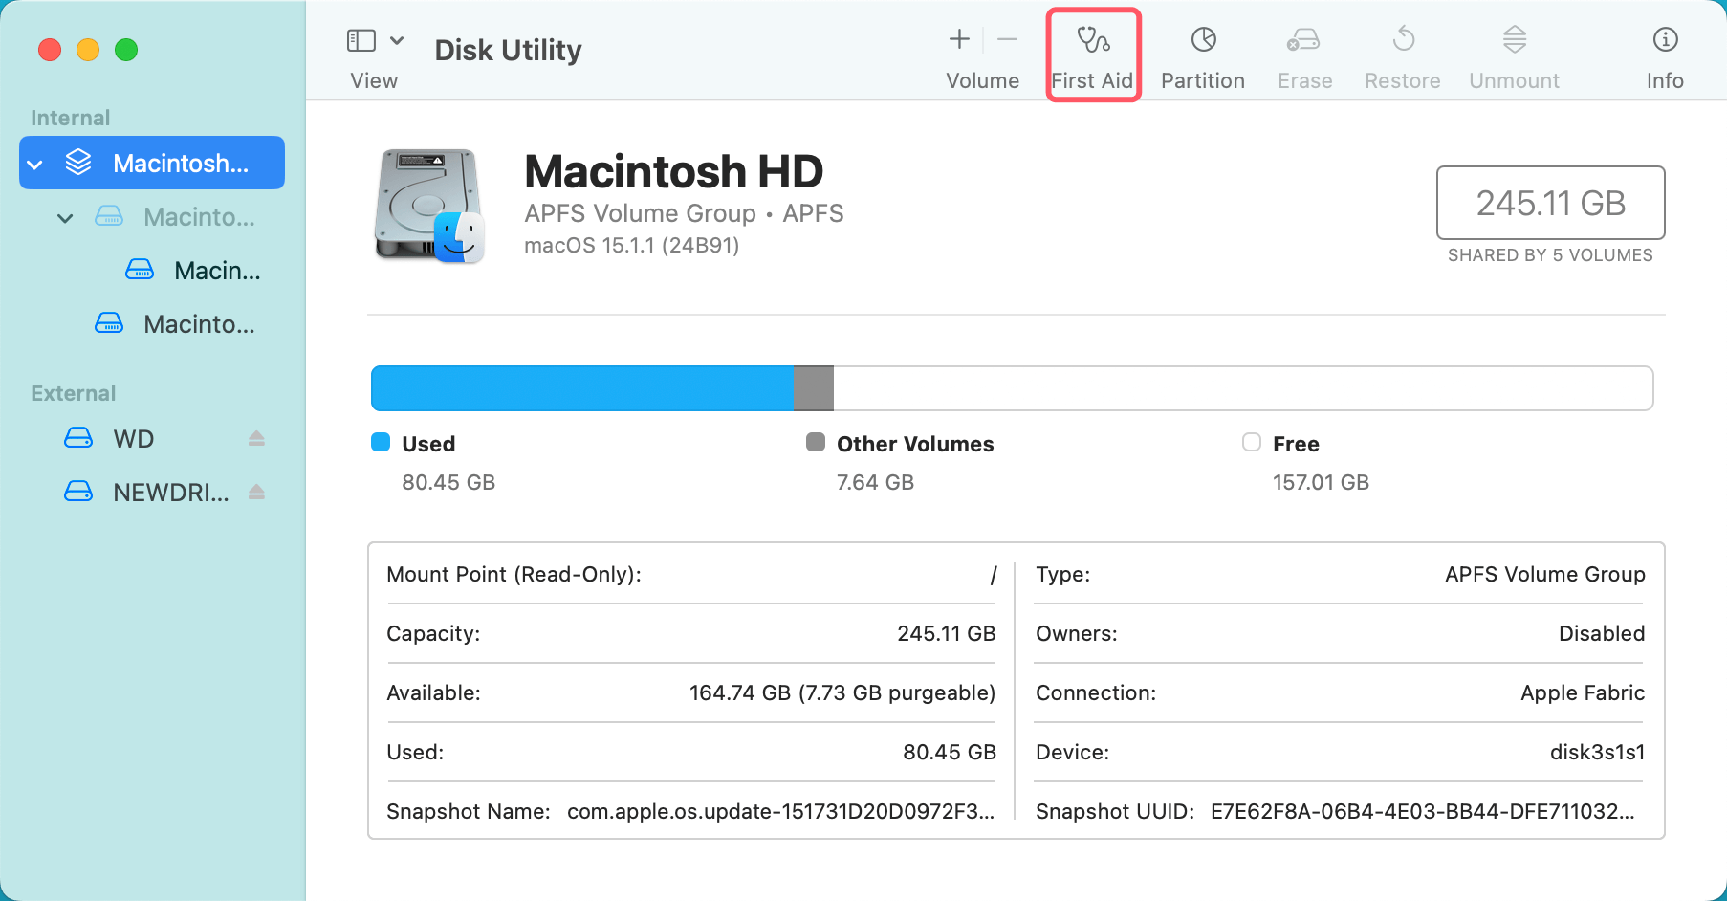Select the Other Volumes legend marker

pyautogui.click(x=817, y=443)
